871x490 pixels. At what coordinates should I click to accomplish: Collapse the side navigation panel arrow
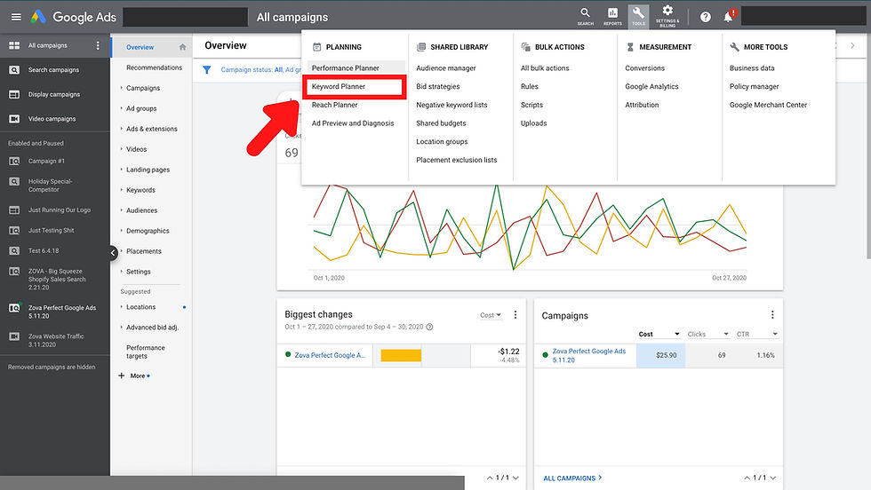point(114,253)
